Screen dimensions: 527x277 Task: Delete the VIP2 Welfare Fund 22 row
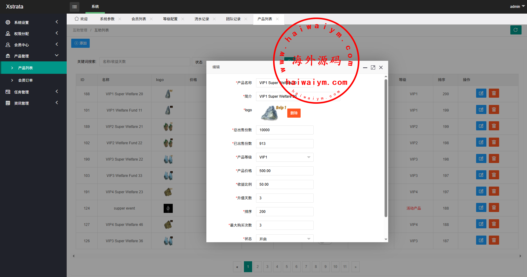pyautogui.click(x=494, y=142)
